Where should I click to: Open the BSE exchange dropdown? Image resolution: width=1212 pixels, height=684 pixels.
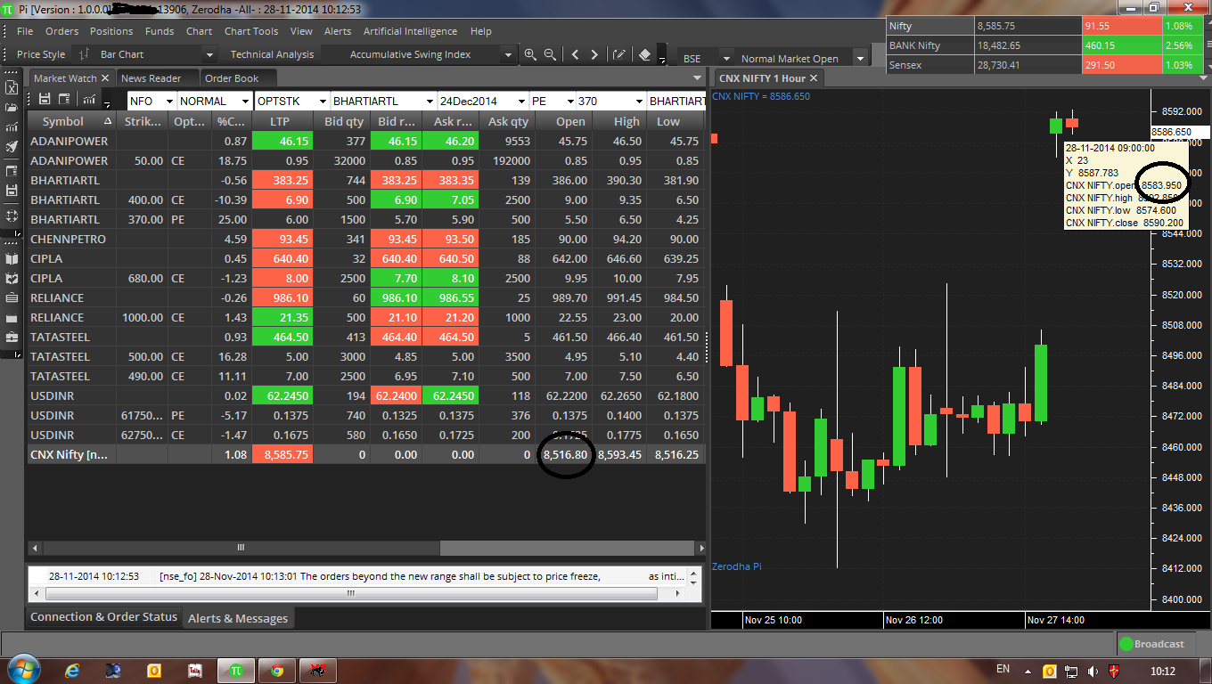pyautogui.click(x=726, y=59)
